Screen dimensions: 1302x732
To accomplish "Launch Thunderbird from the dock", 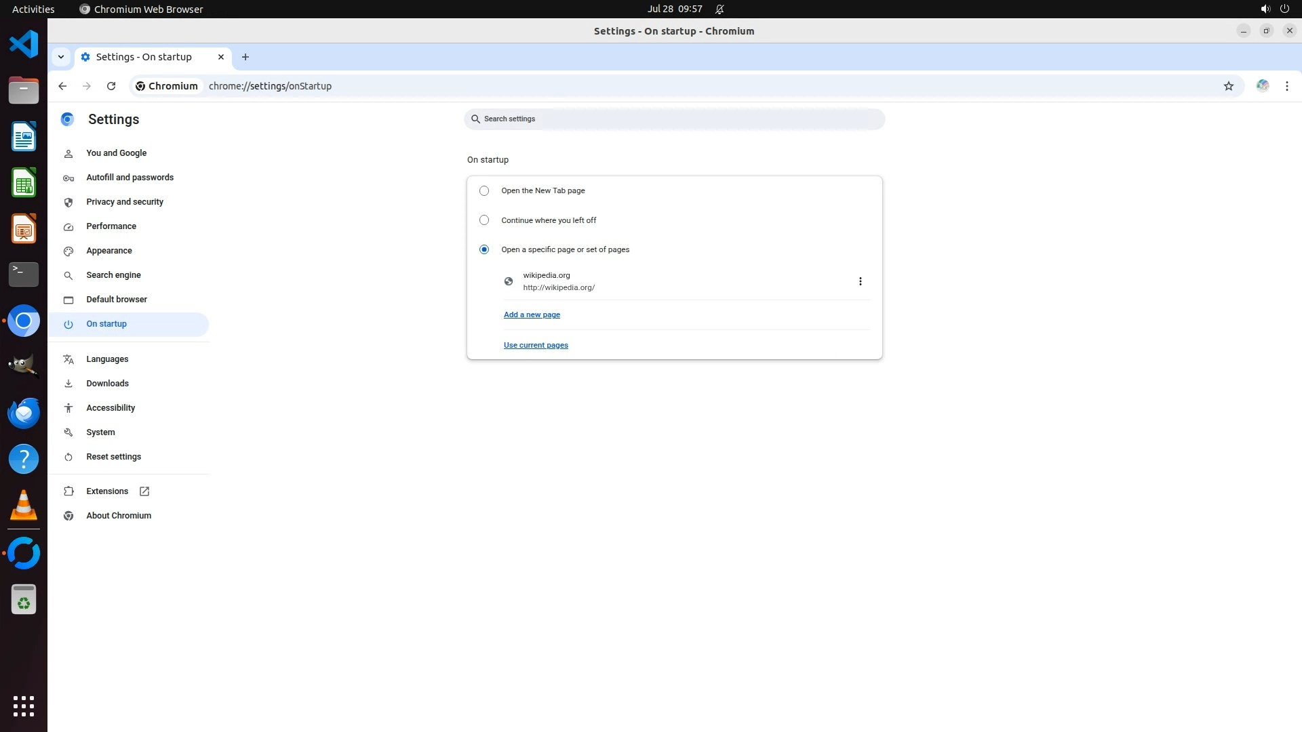I will (x=24, y=413).
